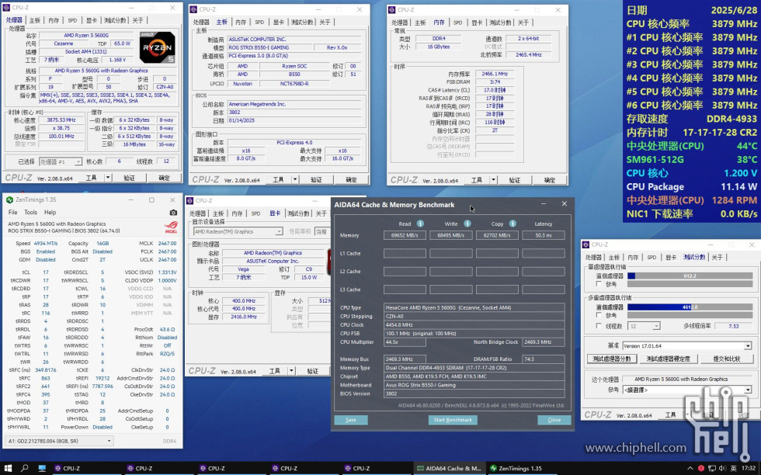Open the network tray icon
The image size is (761, 475).
(x=712, y=468)
